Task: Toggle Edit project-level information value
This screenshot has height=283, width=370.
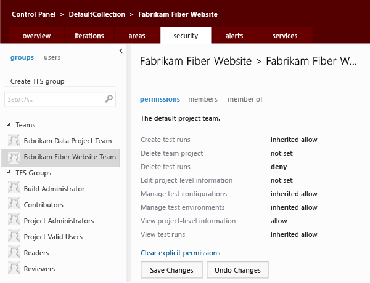Action: (x=282, y=180)
